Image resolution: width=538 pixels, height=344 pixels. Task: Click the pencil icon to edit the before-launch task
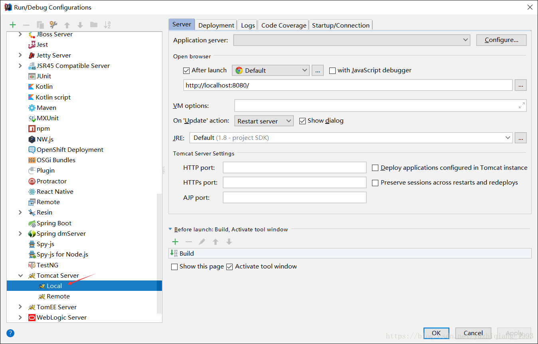click(202, 242)
